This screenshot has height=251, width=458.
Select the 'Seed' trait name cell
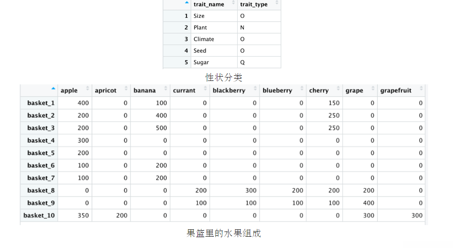click(214, 51)
